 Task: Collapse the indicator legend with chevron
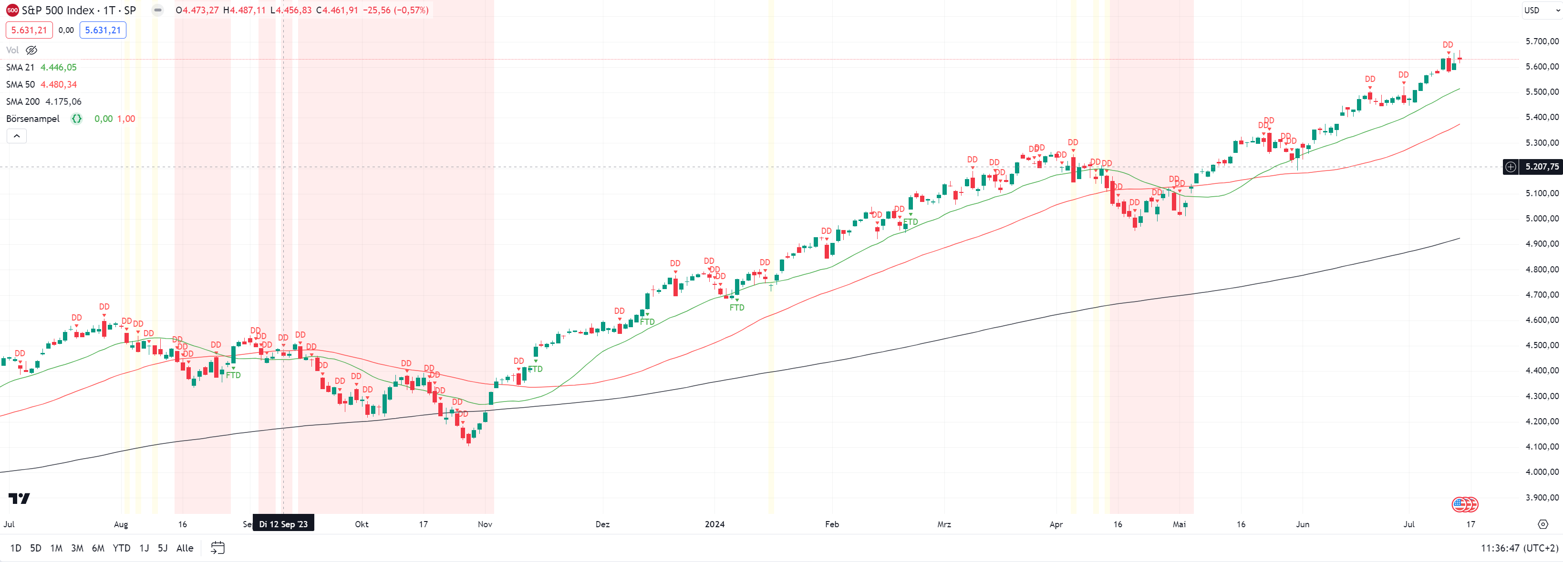pyautogui.click(x=16, y=136)
